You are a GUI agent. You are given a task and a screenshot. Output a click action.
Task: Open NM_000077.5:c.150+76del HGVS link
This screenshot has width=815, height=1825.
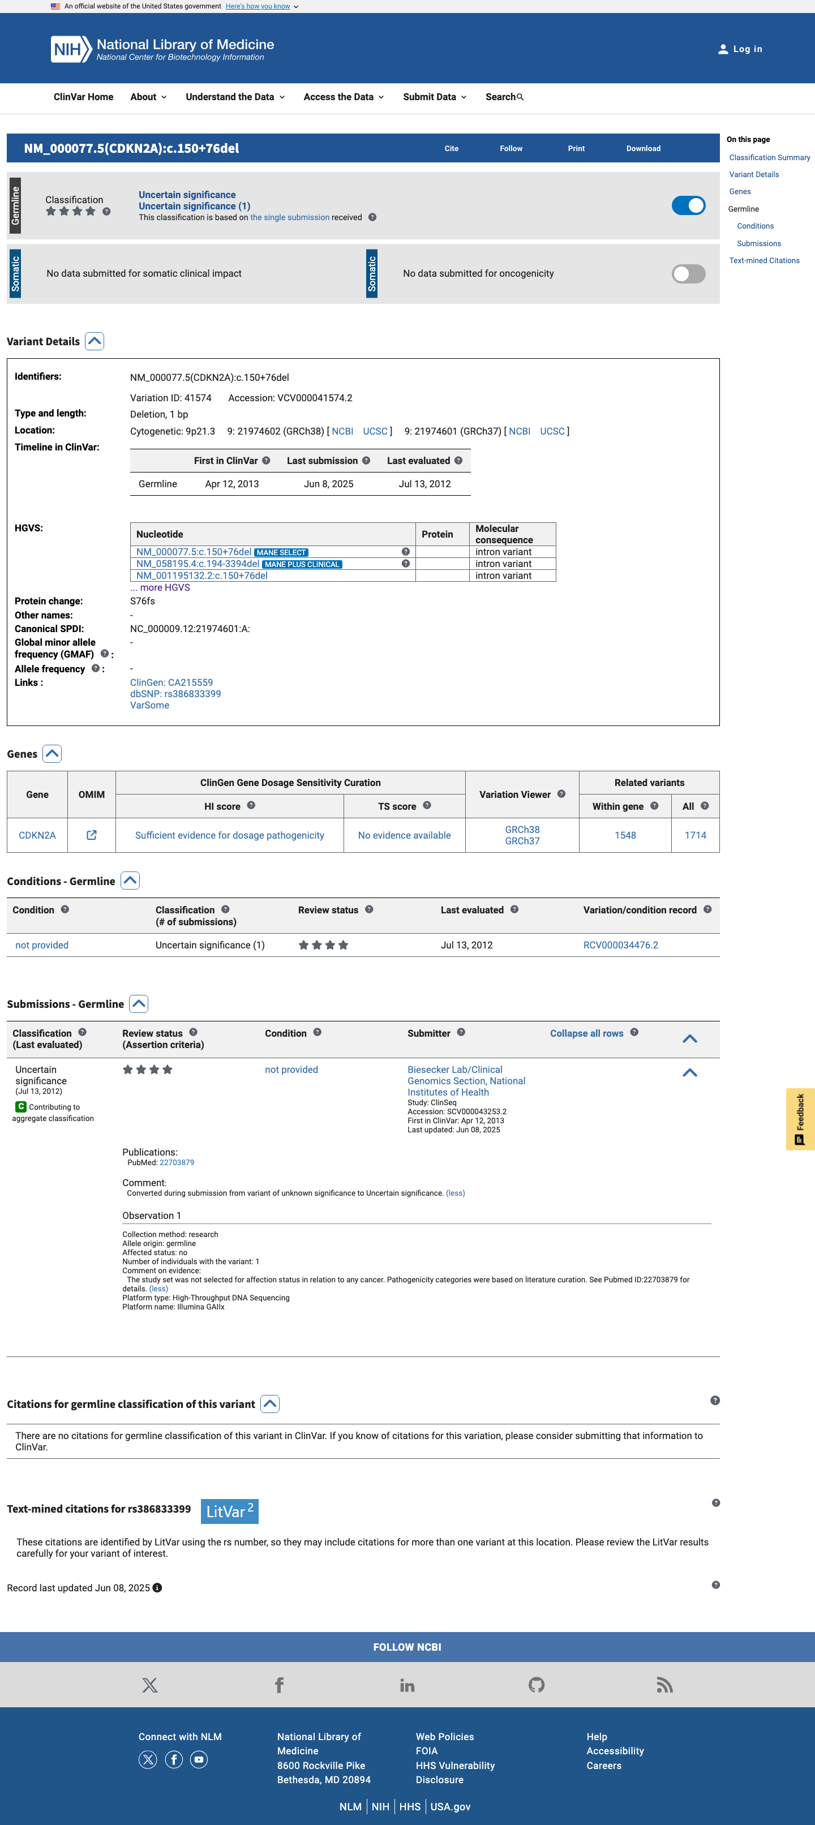coord(194,552)
